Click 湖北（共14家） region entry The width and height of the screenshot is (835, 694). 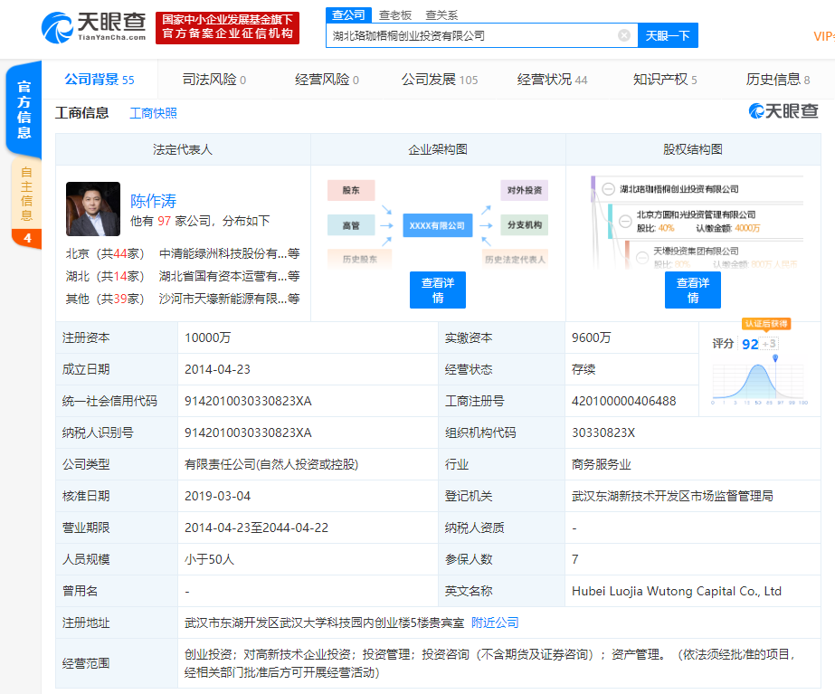105,276
